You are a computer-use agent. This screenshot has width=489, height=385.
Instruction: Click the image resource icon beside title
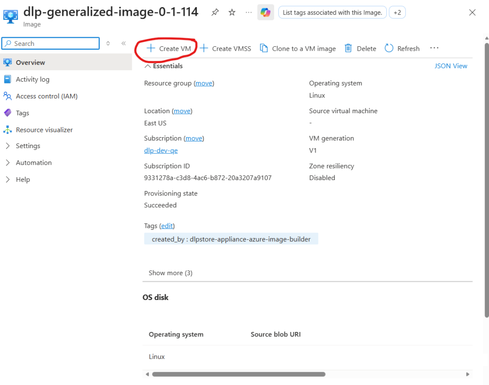pyautogui.click(x=11, y=16)
